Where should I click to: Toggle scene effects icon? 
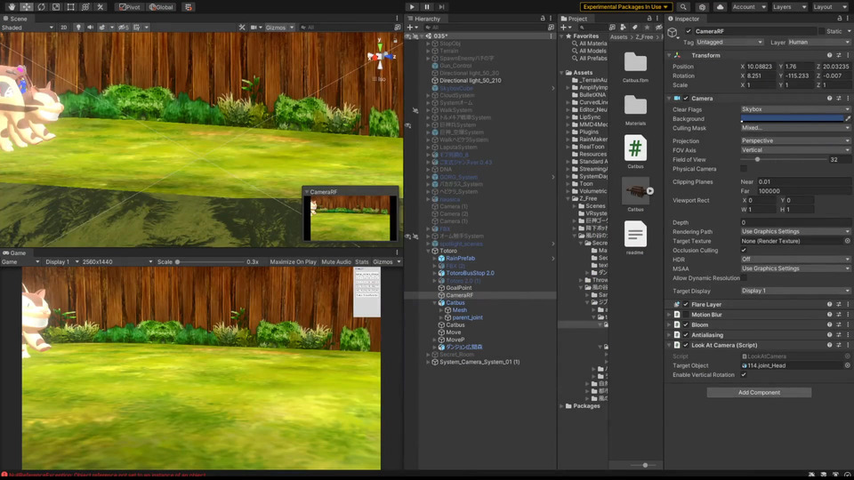pos(101,28)
